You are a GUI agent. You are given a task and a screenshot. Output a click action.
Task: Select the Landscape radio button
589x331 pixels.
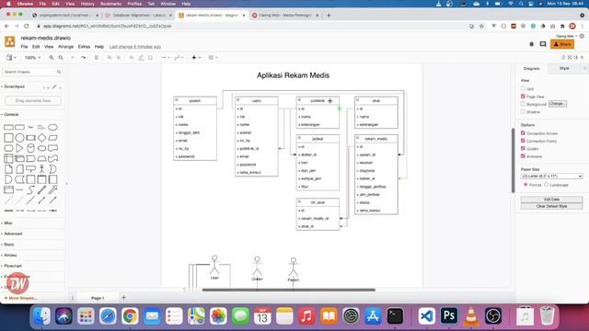tap(547, 185)
